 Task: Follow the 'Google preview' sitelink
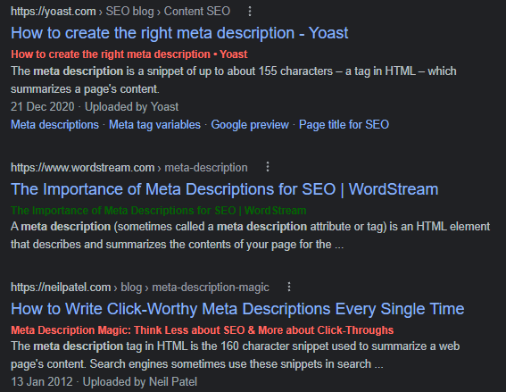[x=250, y=125]
